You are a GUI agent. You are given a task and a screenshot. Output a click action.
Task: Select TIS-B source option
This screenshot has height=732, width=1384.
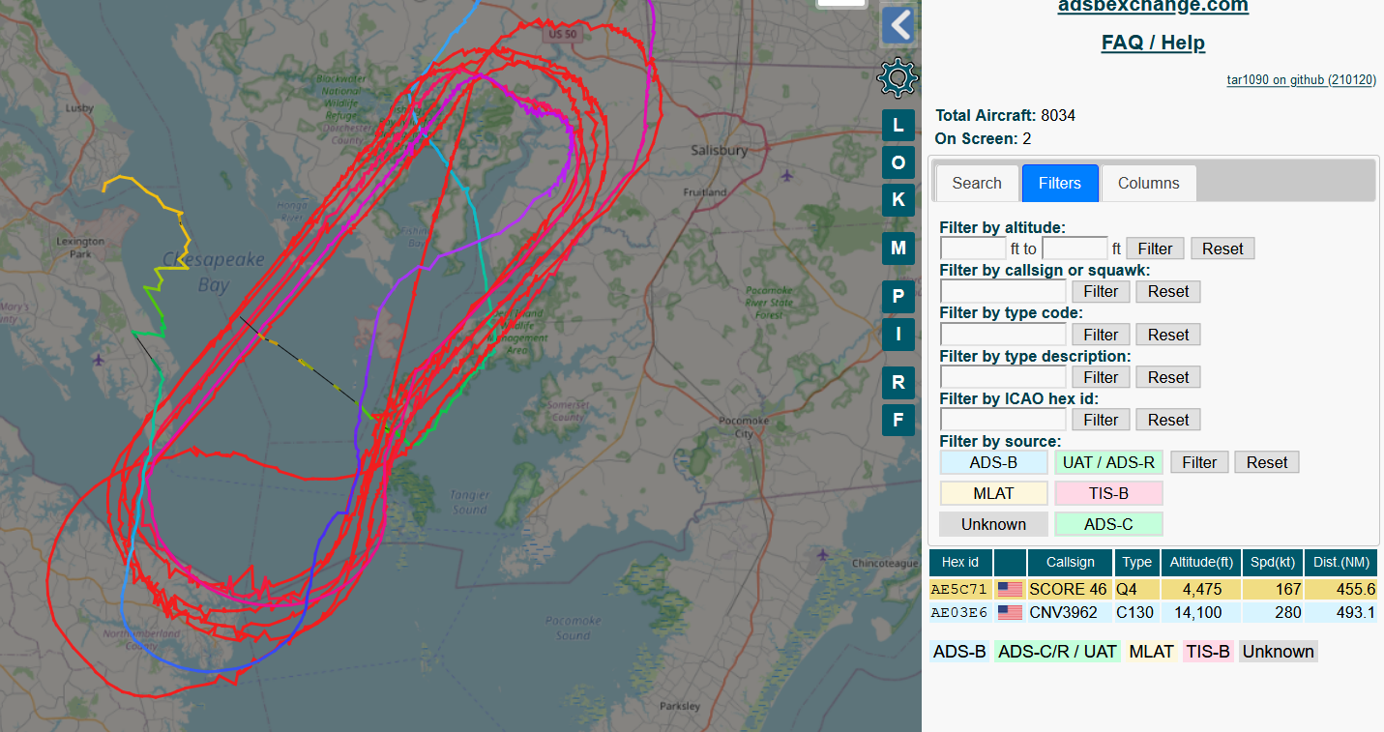(x=1108, y=493)
